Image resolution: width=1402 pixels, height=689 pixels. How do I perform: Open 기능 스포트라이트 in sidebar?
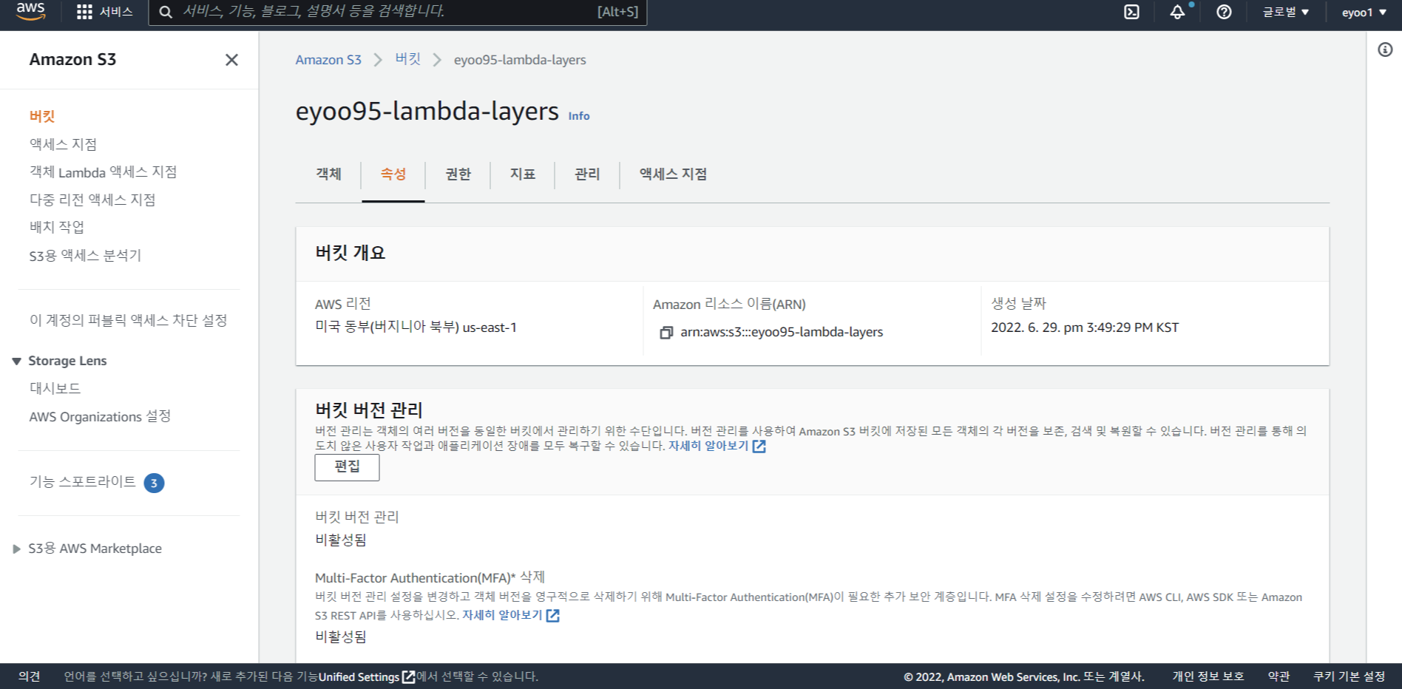coord(82,482)
